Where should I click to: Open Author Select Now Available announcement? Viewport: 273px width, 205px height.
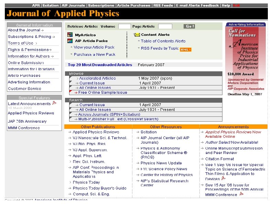coord(231,142)
